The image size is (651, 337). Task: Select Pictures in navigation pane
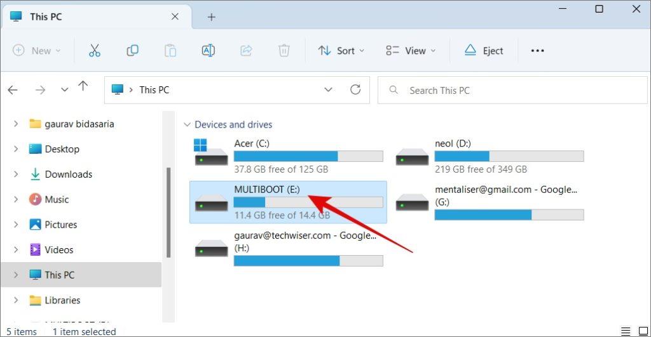(x=53, y=225)
